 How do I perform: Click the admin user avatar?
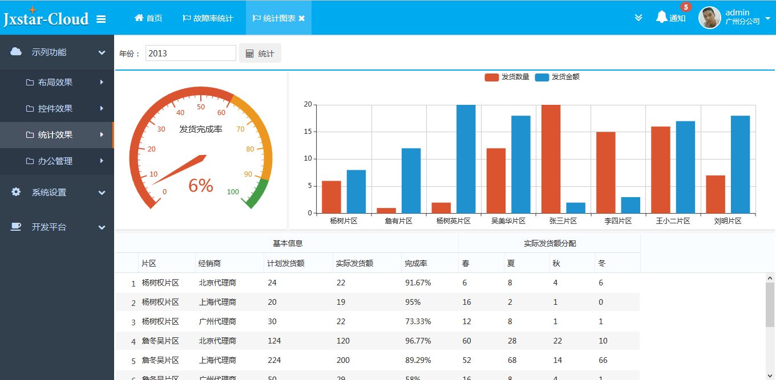tap(710, 18)
